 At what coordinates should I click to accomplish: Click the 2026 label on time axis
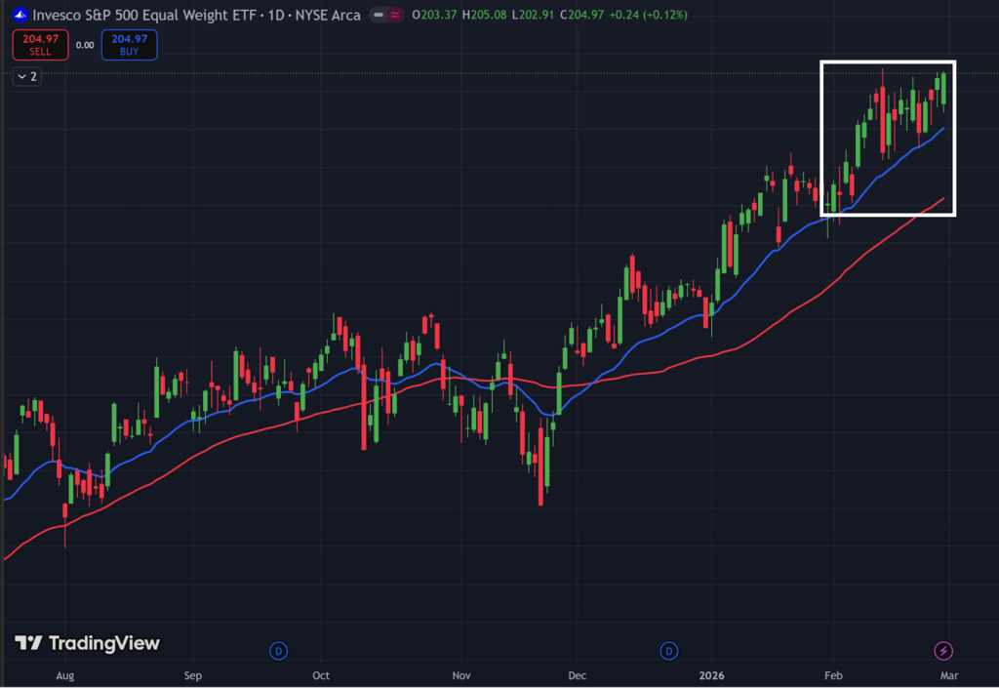click(711, 674)
